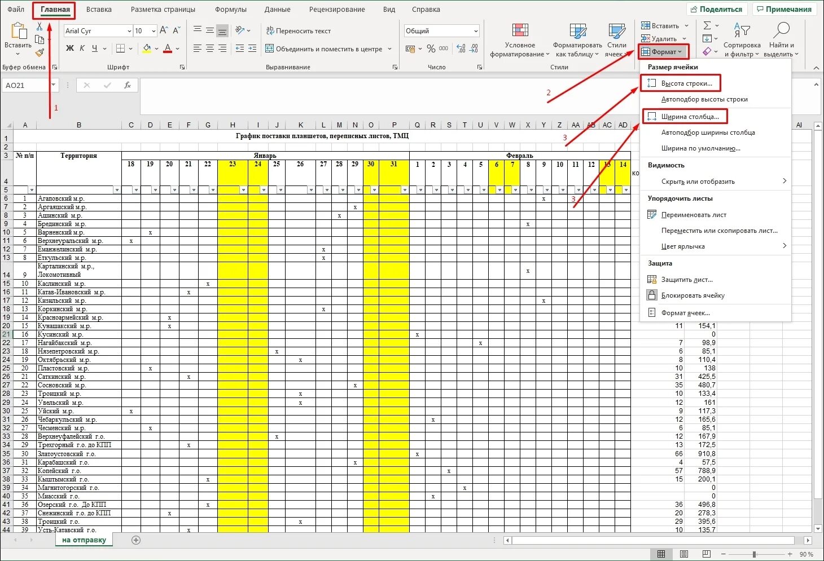Click the Удалить cells button

point(664,39)
